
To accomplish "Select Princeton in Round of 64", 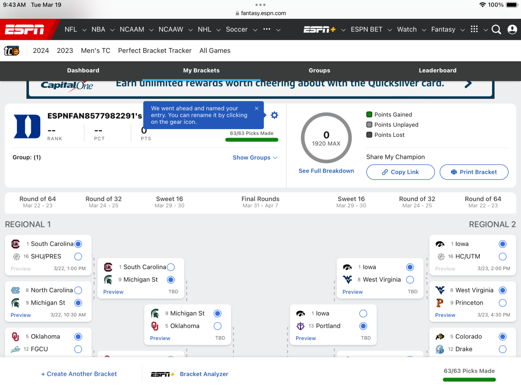I will pyautogui.click(x=503, y=303).
